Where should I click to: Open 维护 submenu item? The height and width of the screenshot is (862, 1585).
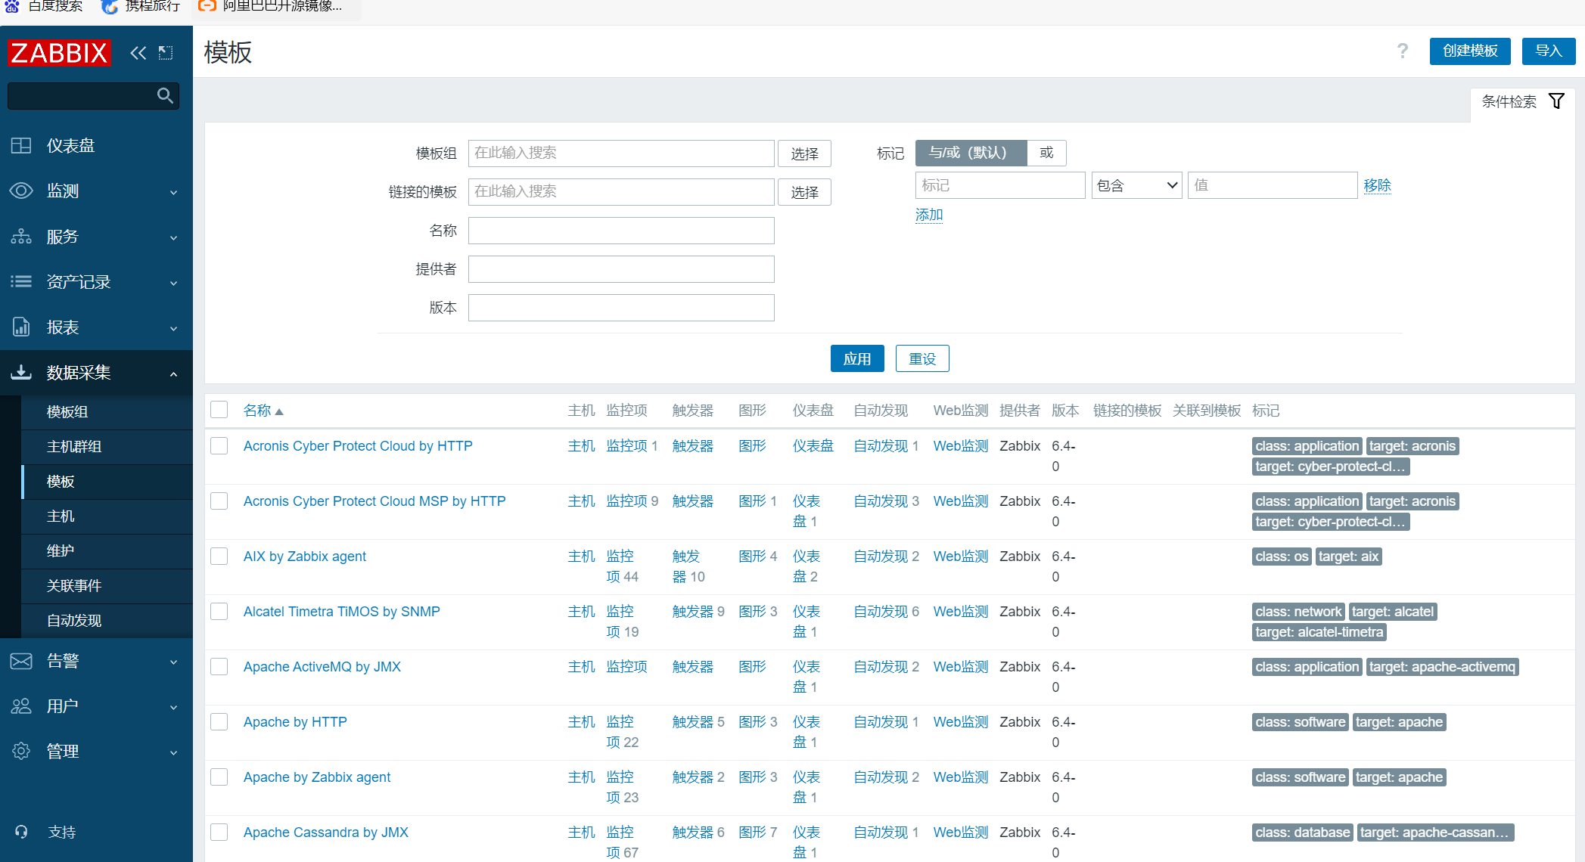pyautogui.click(x=107, y=551)
